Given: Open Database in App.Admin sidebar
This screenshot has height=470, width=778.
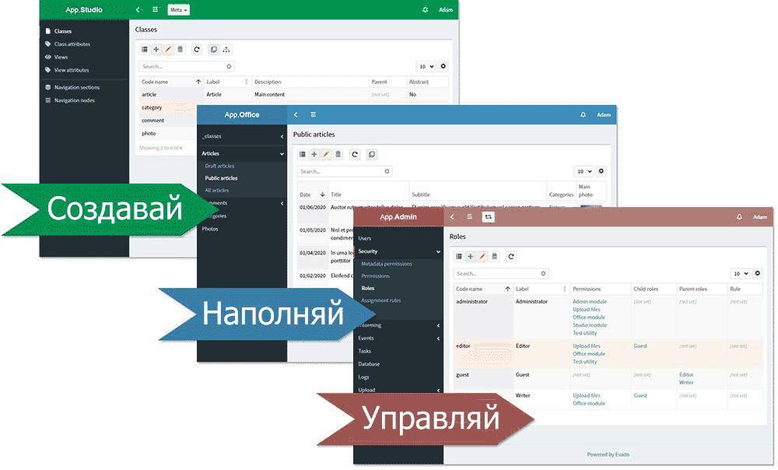Looking at the screenshot, I should pos(369,364).
